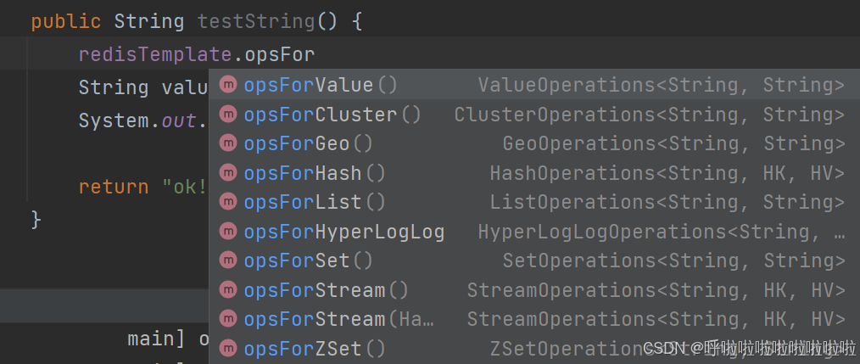Click testString method name in declaration

tap(256, 22)
